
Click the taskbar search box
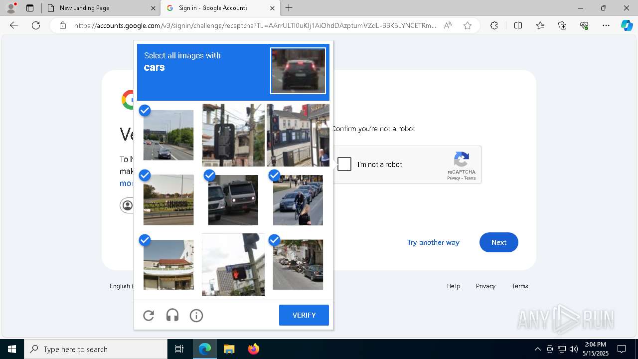pos(96,349)
